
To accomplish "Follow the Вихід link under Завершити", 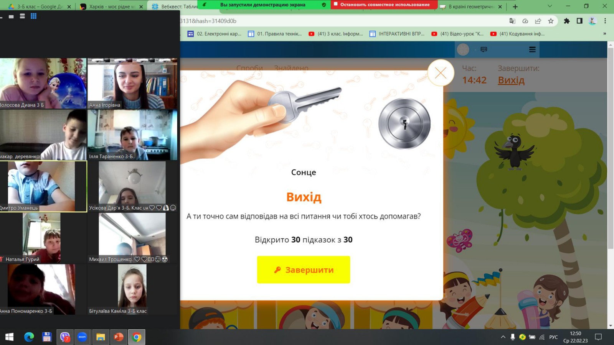I will coord(511,80).
